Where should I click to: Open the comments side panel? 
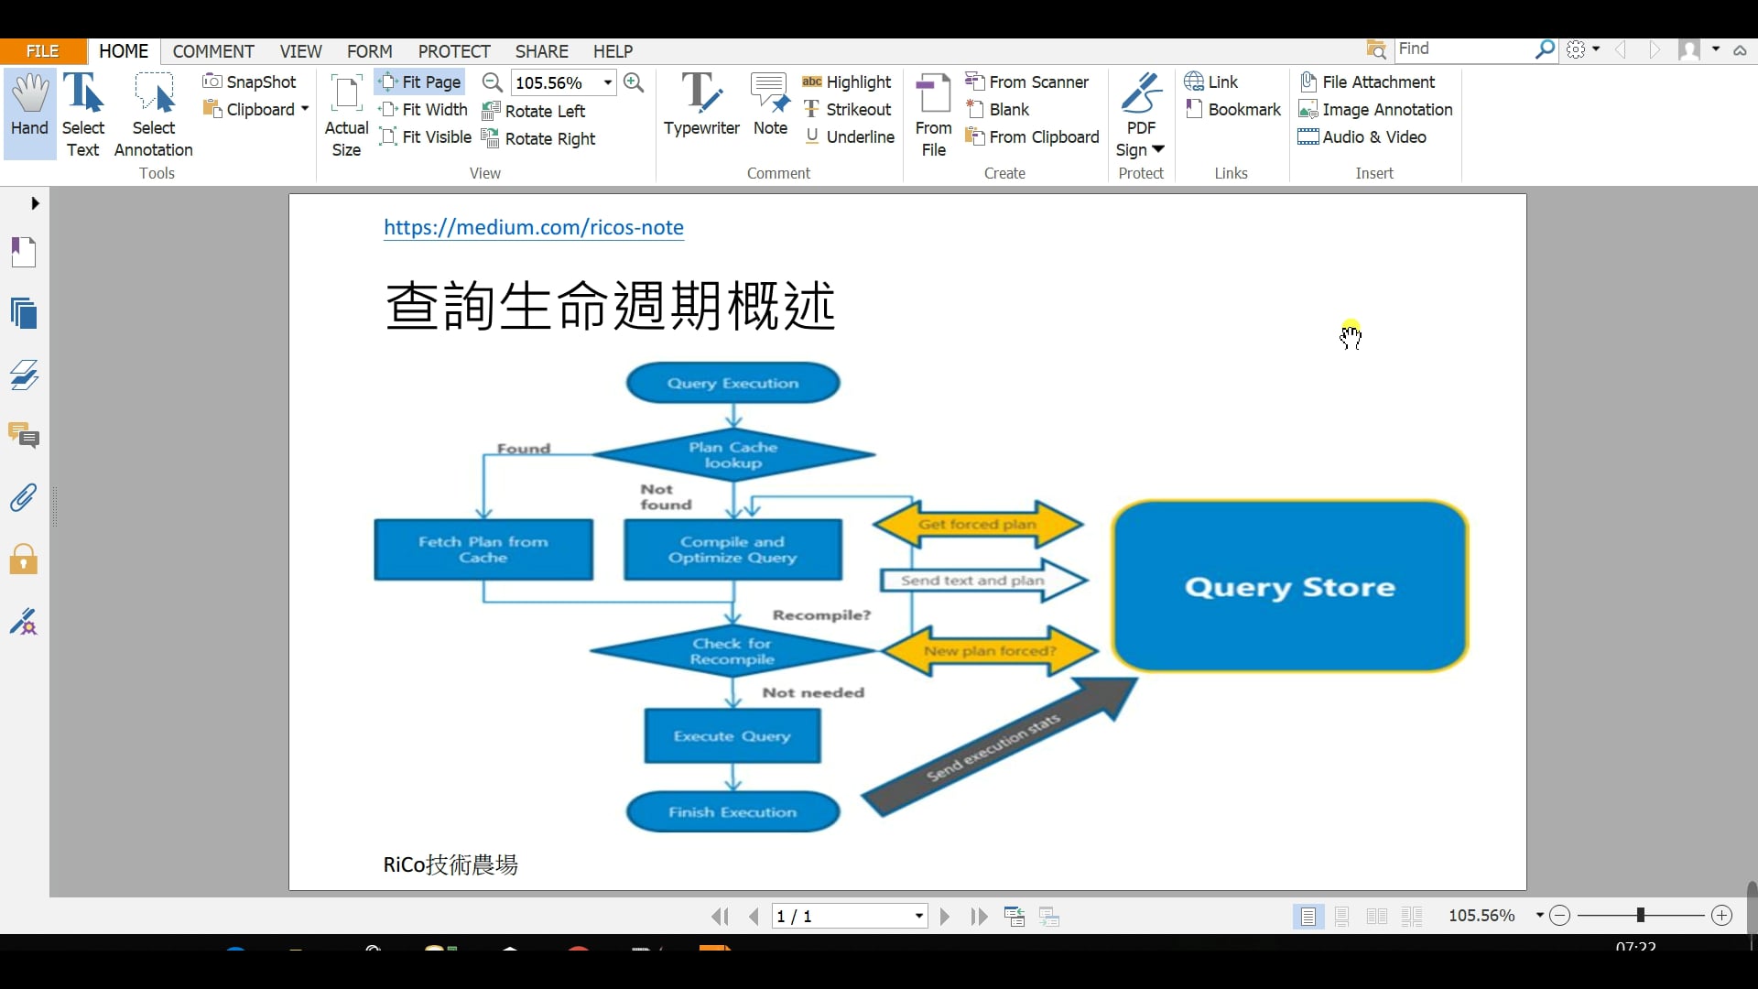24,436
